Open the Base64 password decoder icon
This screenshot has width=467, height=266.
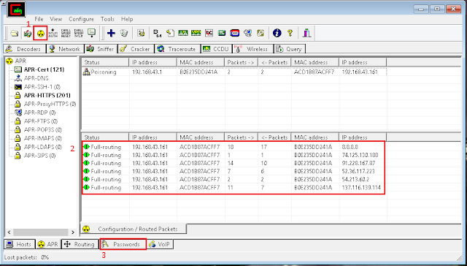click(x=158, y=33)
